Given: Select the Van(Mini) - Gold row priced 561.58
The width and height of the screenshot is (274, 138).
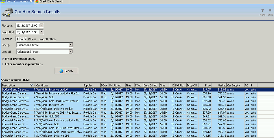Looking at the screenshot, I should (130, 97).
